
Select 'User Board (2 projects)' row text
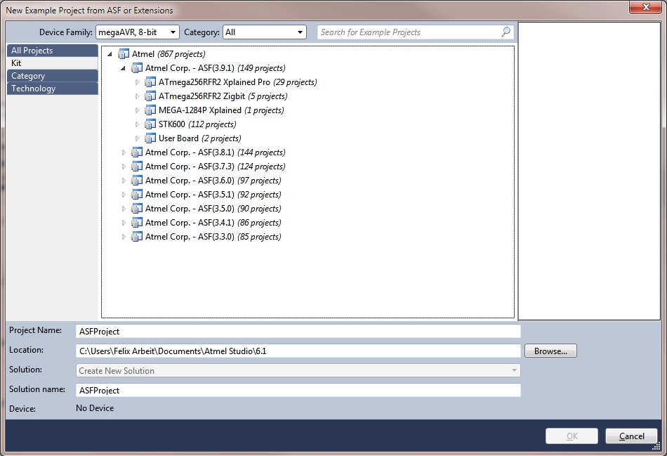click(x=200, y=138)
